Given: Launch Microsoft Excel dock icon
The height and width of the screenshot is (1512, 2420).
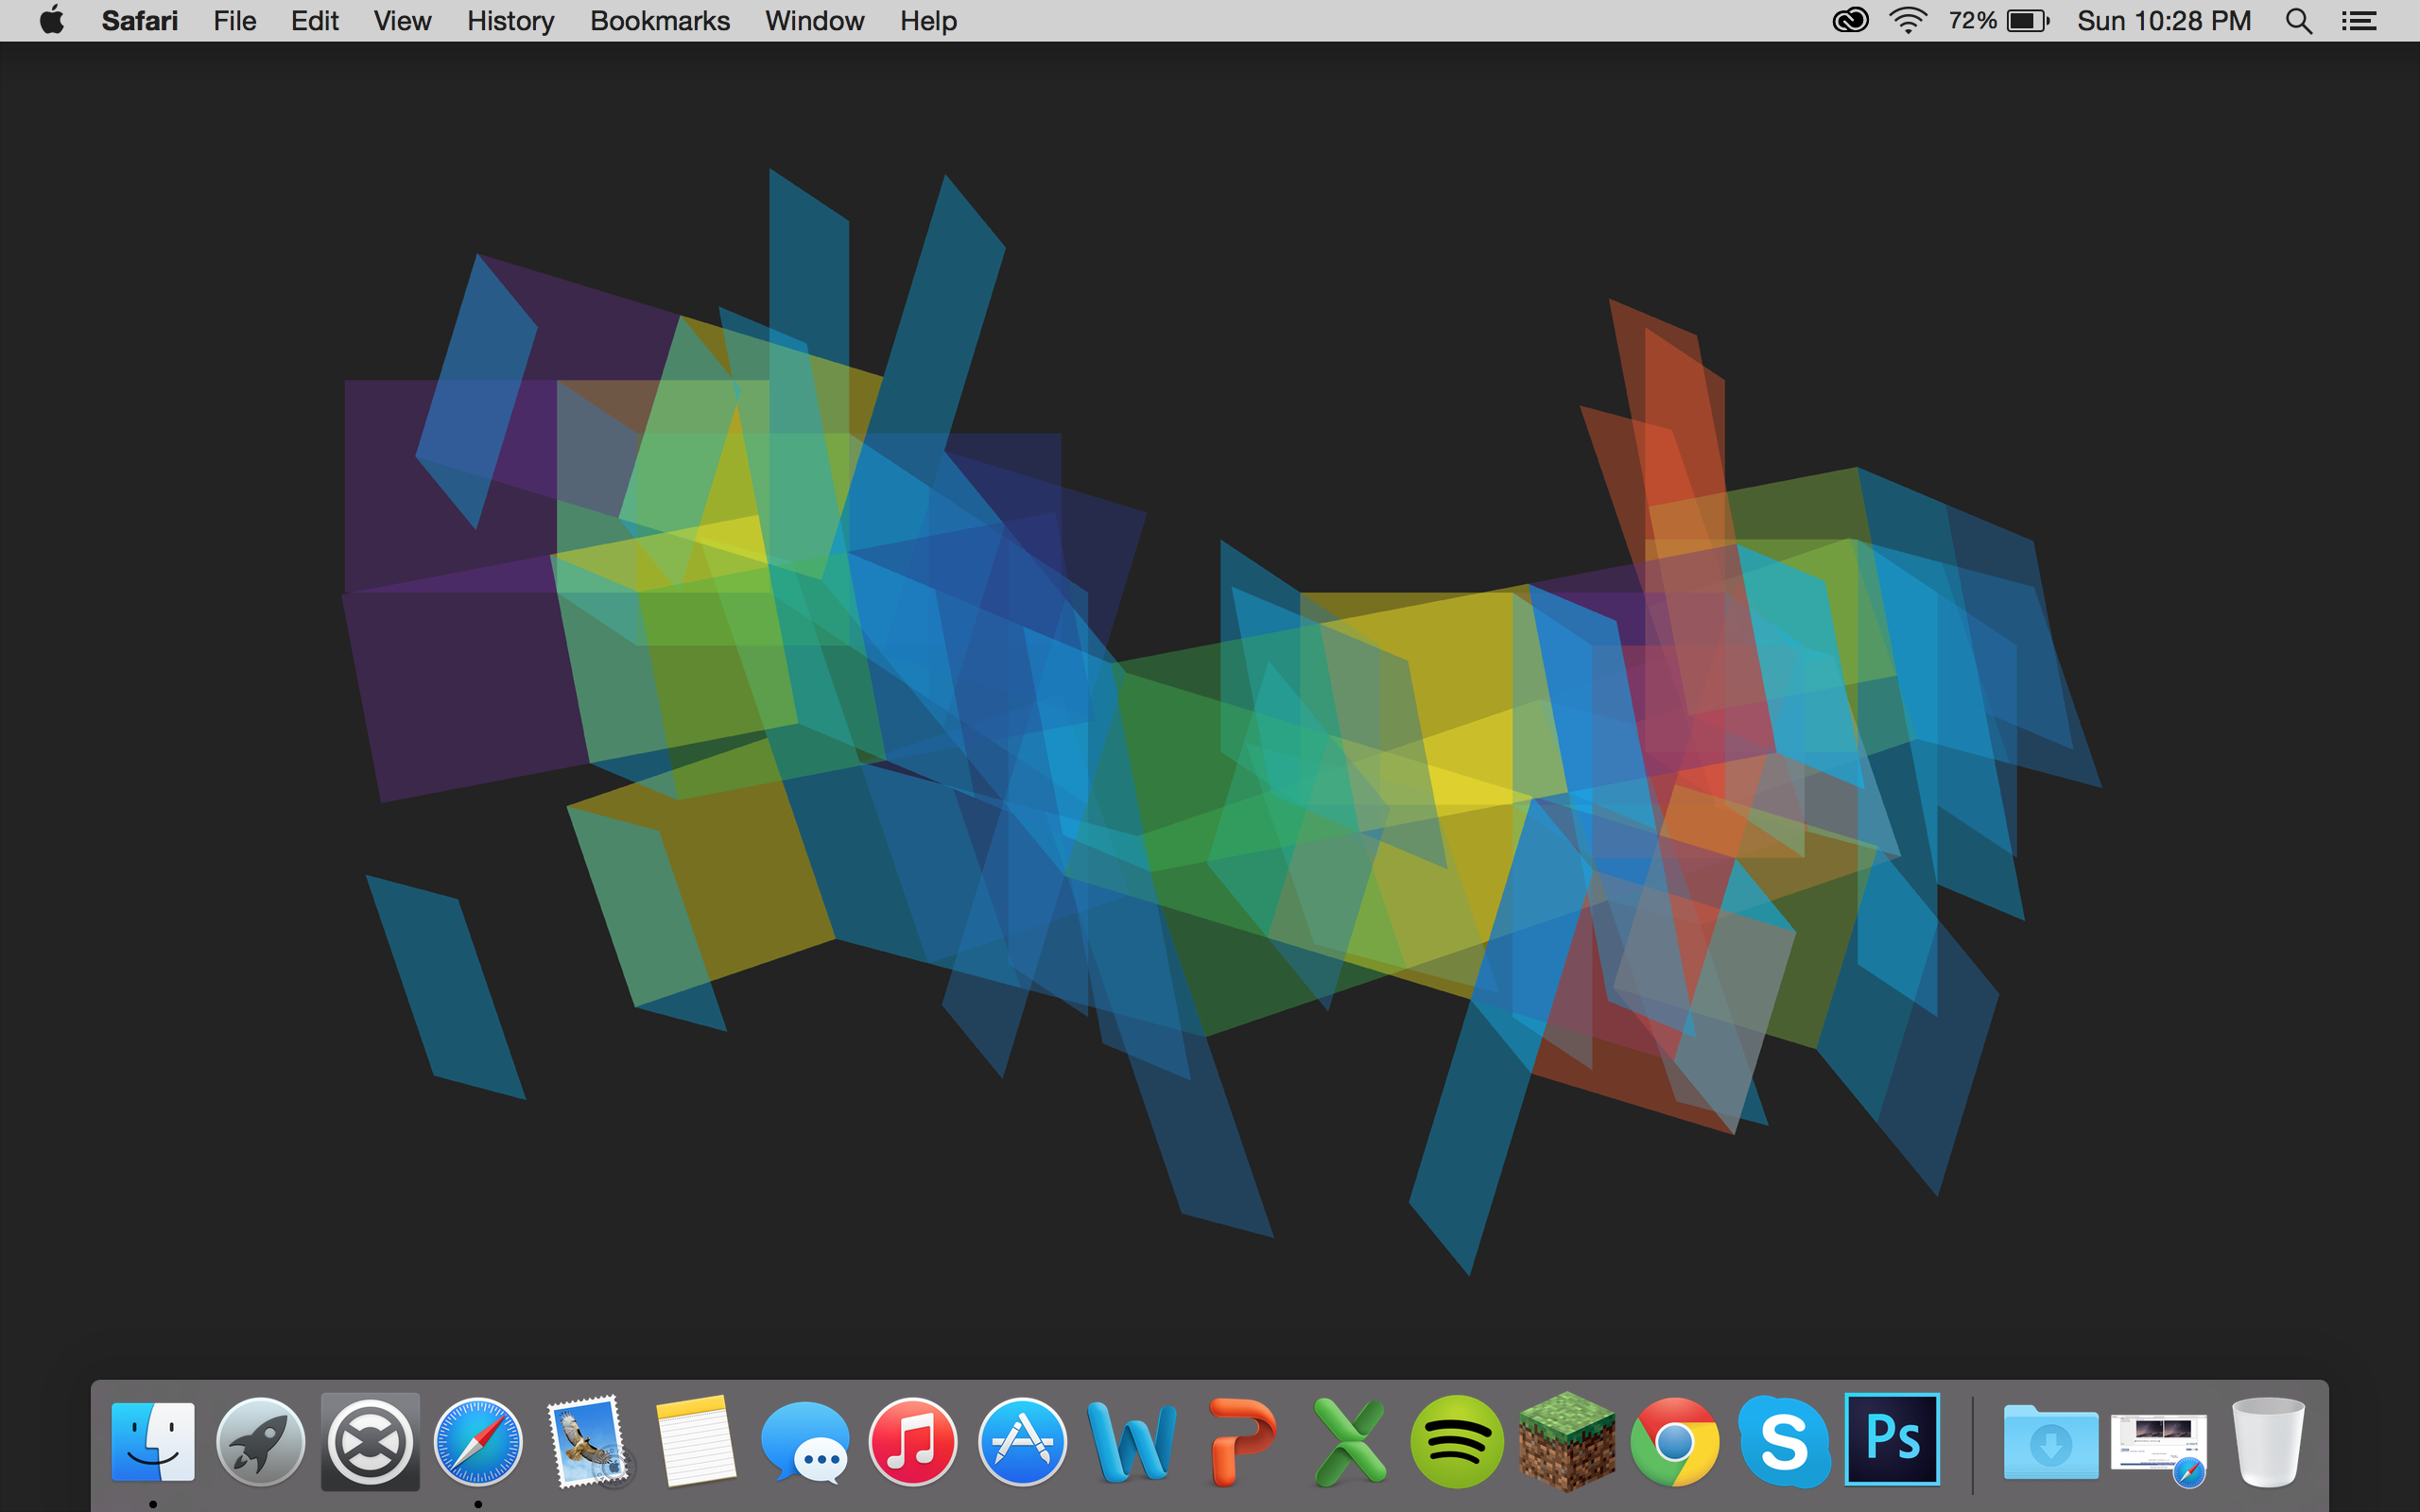Looking at the screenshot, I should 1349,1441.
